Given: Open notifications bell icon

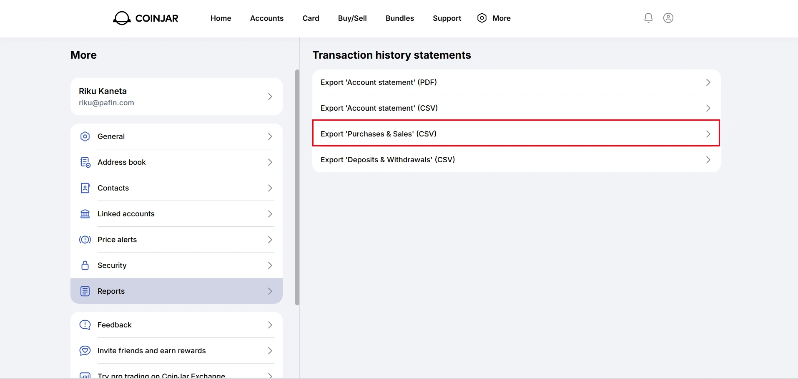Looking at the screenshot, I should click(648, 18).
